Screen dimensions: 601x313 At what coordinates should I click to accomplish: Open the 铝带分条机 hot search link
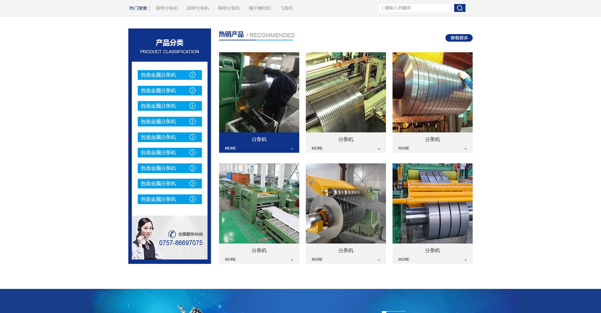[198, 8]
